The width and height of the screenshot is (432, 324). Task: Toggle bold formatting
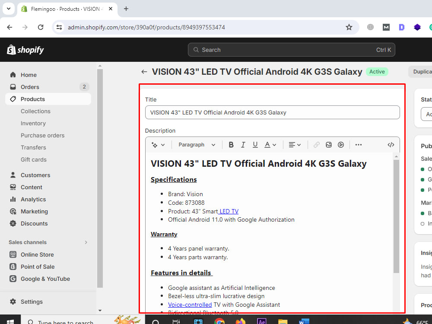231,145
